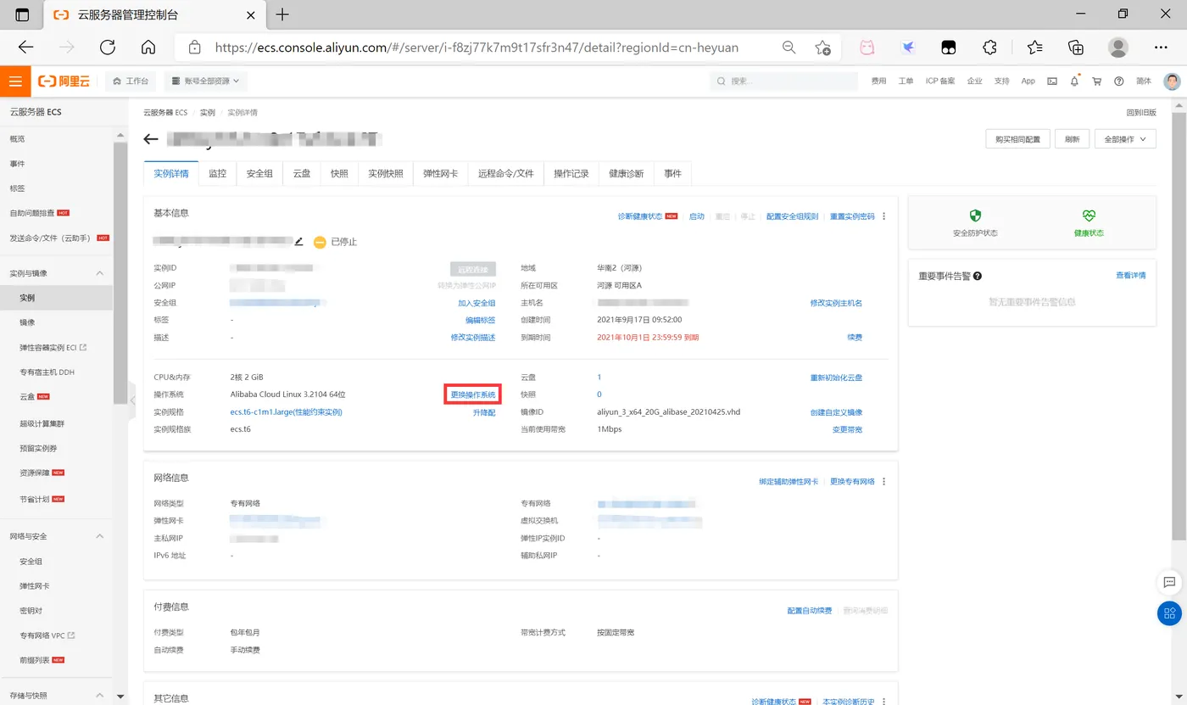Open the browser profile icon
This screenshot has height=705, width=1187.
[1118, 48]
